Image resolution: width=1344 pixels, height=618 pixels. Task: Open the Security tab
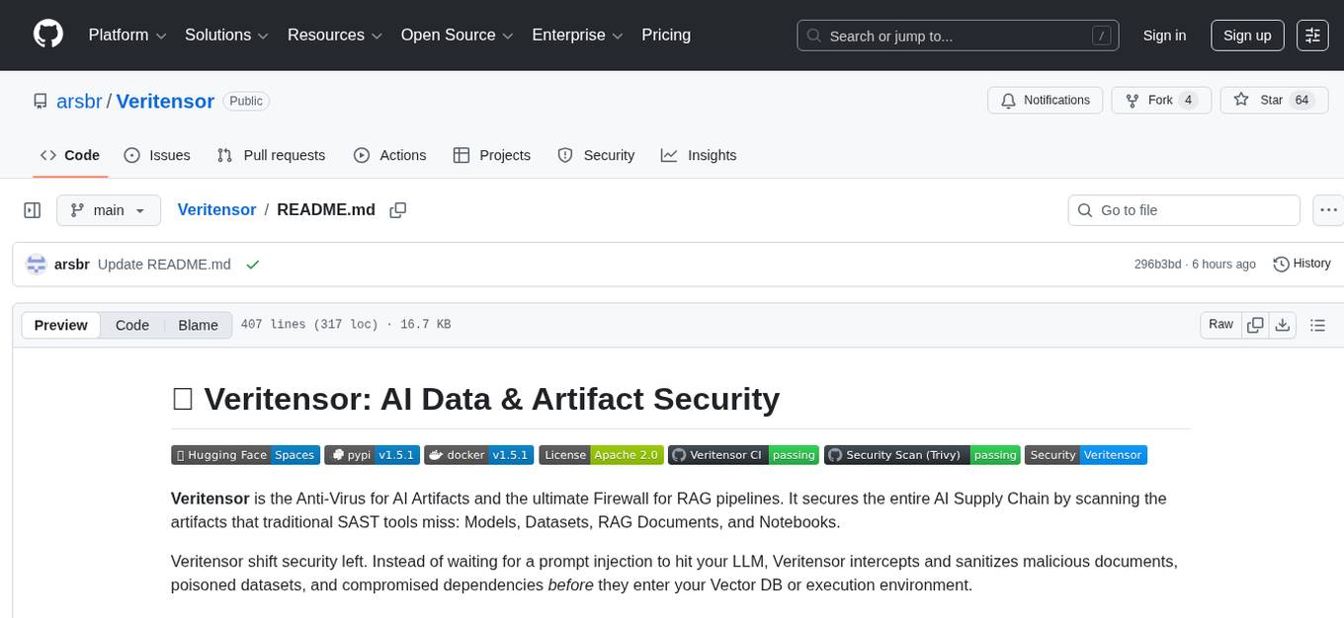[x=596, y=155]
